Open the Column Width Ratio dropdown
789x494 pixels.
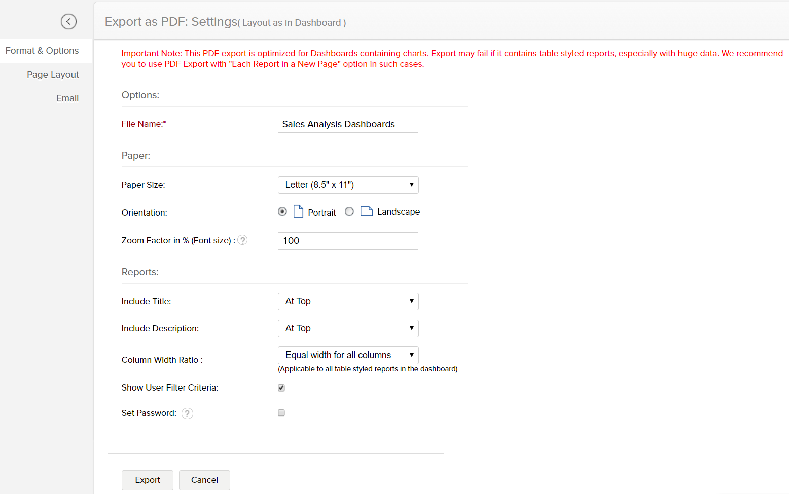point(348,355)
